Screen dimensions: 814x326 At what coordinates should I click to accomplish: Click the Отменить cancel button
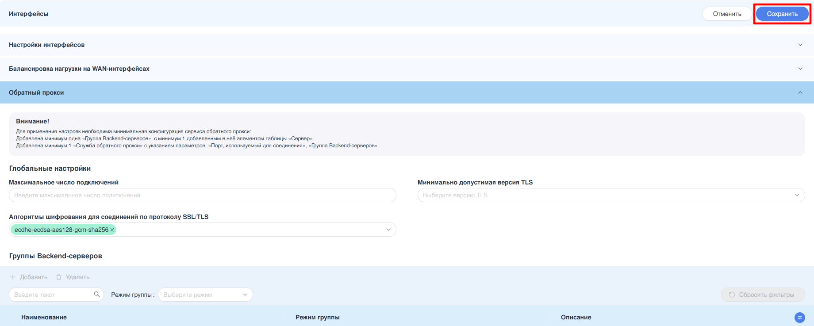point(727,14)
